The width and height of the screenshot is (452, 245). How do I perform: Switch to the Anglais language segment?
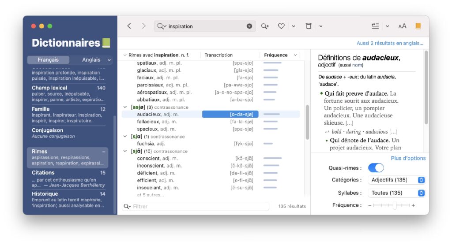tap(91, 60)
